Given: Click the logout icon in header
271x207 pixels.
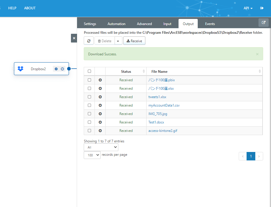Looking at the screenshot, I should point(262,8).
